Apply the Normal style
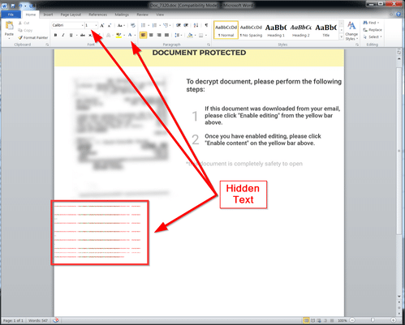The width and height of the screenshot is (405, 325). (x=226, y=30)
